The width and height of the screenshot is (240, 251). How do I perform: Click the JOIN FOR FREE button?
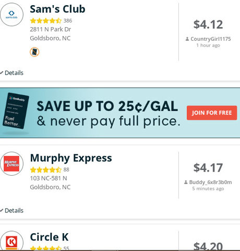(x=212, y=113)
